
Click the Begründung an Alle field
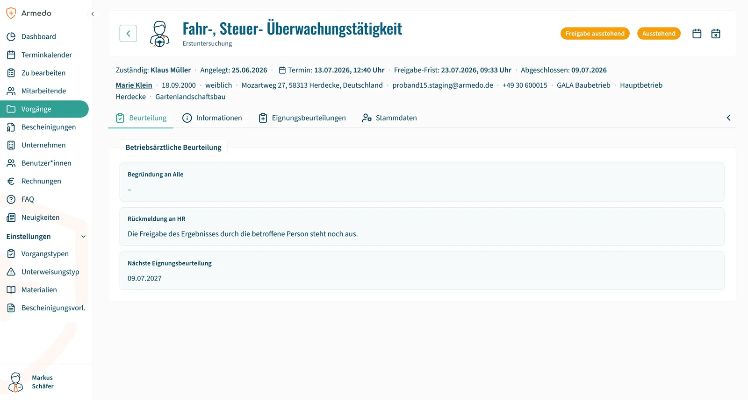click(x=422, y=182)
